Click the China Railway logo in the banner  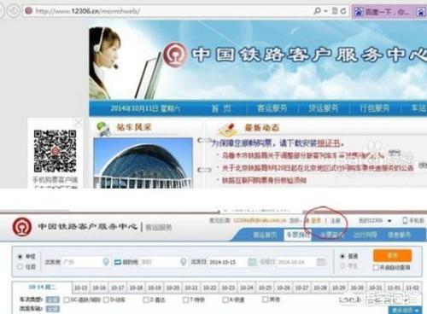pos(175,55)
